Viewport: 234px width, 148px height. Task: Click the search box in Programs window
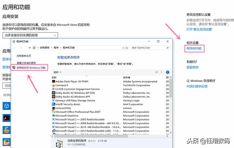[150, 48]
